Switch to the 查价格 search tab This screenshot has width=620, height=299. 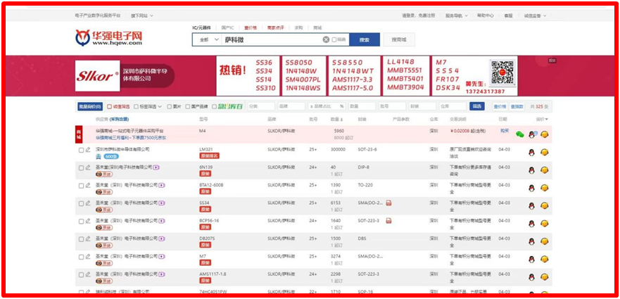(251, 27)
